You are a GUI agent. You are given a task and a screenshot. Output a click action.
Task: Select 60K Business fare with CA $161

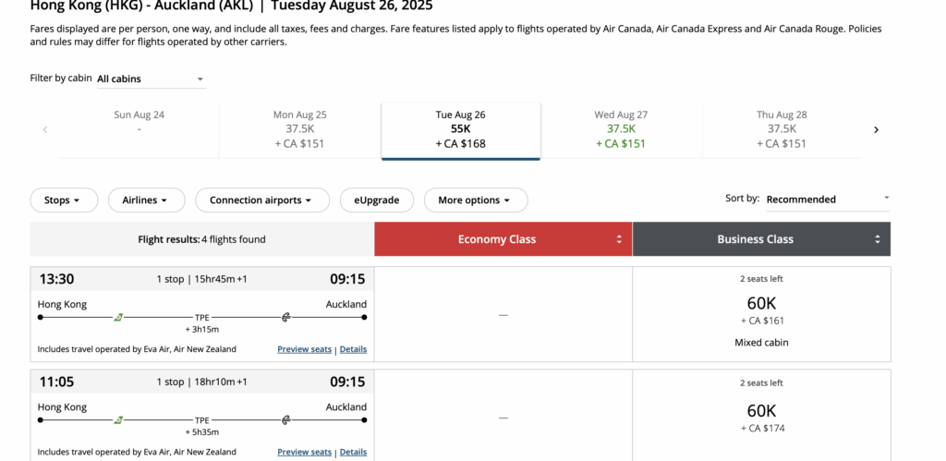pos(761,314)
